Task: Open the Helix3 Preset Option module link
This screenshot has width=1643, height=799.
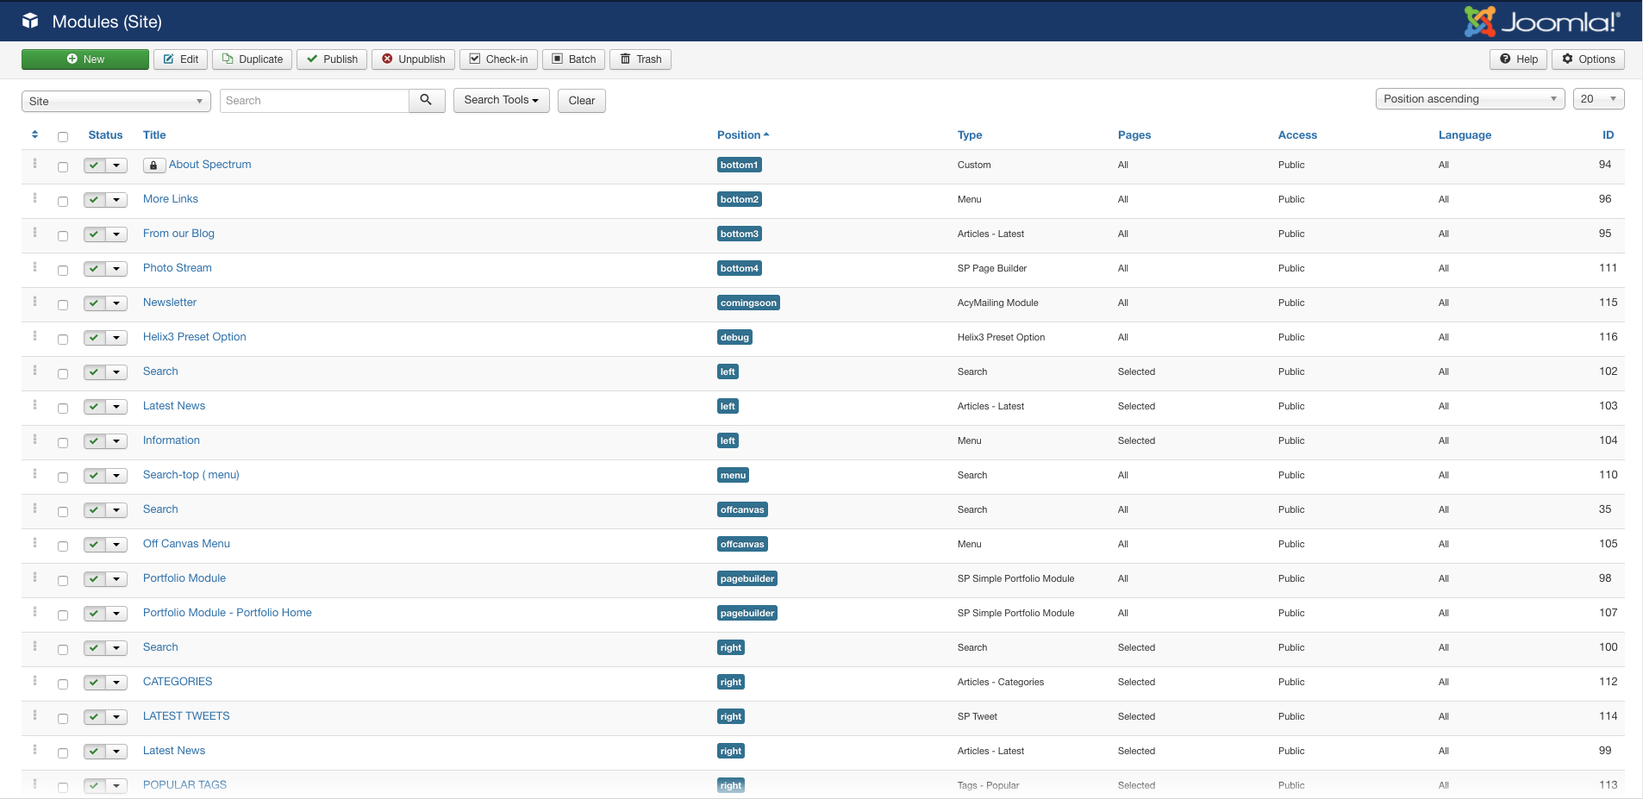Action: [194, 337]
